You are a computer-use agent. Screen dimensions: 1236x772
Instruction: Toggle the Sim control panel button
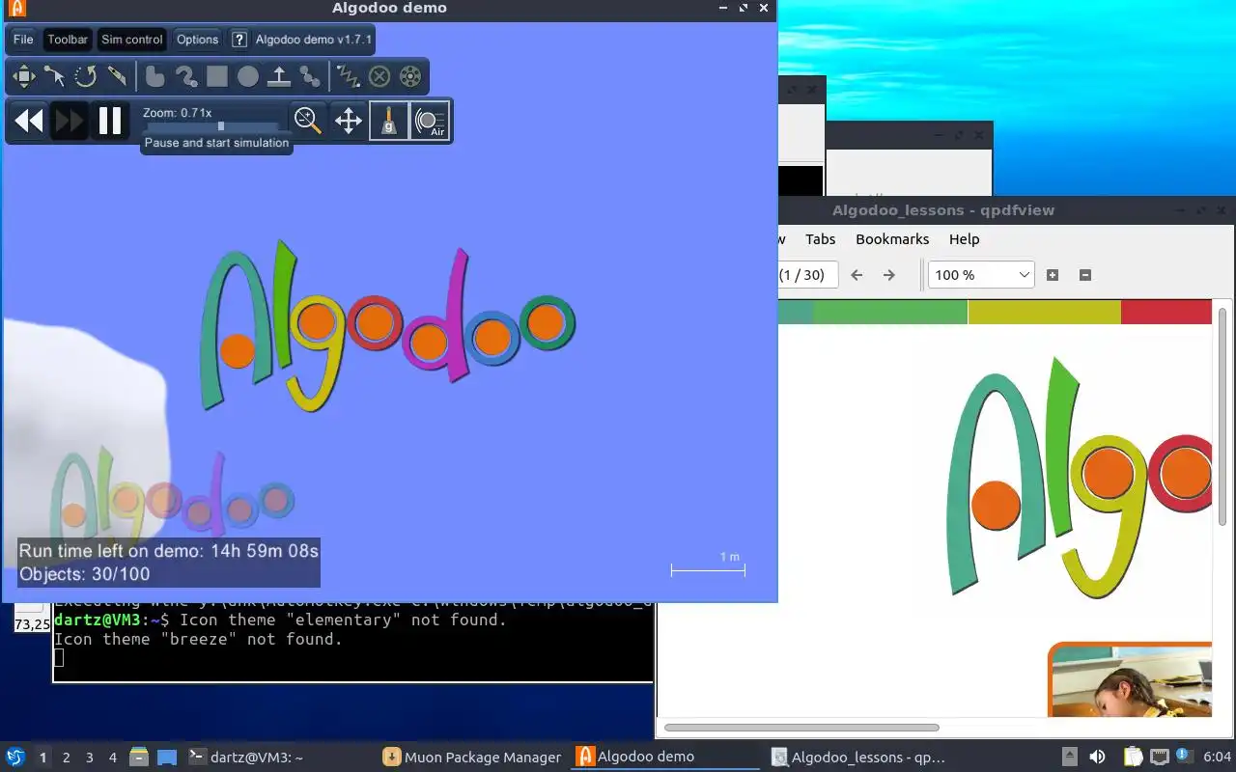131,40
